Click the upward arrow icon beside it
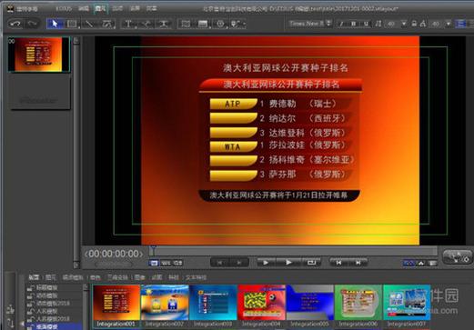 click(x=421, y=264)
